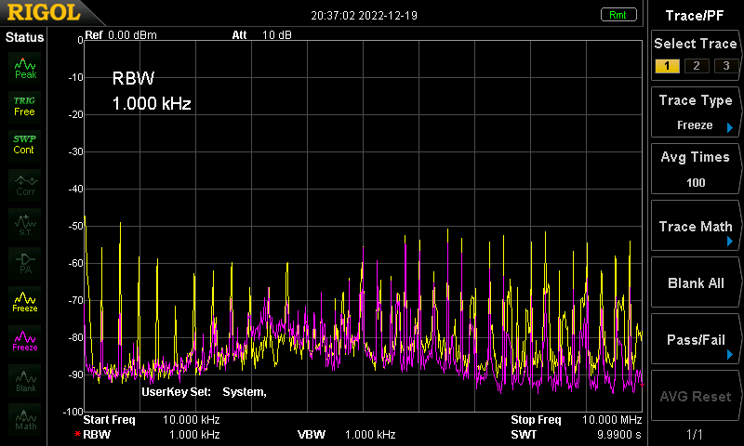The height and width of the screenshot is (446, 744).
Task: Select trace number 1
Action: (667, 66)
